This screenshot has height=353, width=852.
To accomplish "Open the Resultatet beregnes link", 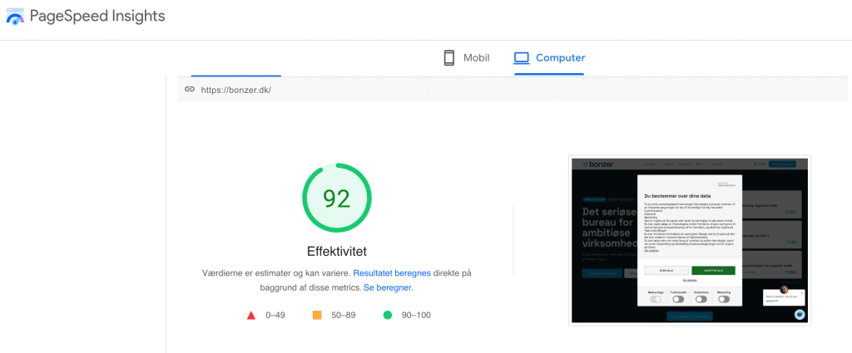I will pos(392,272).
